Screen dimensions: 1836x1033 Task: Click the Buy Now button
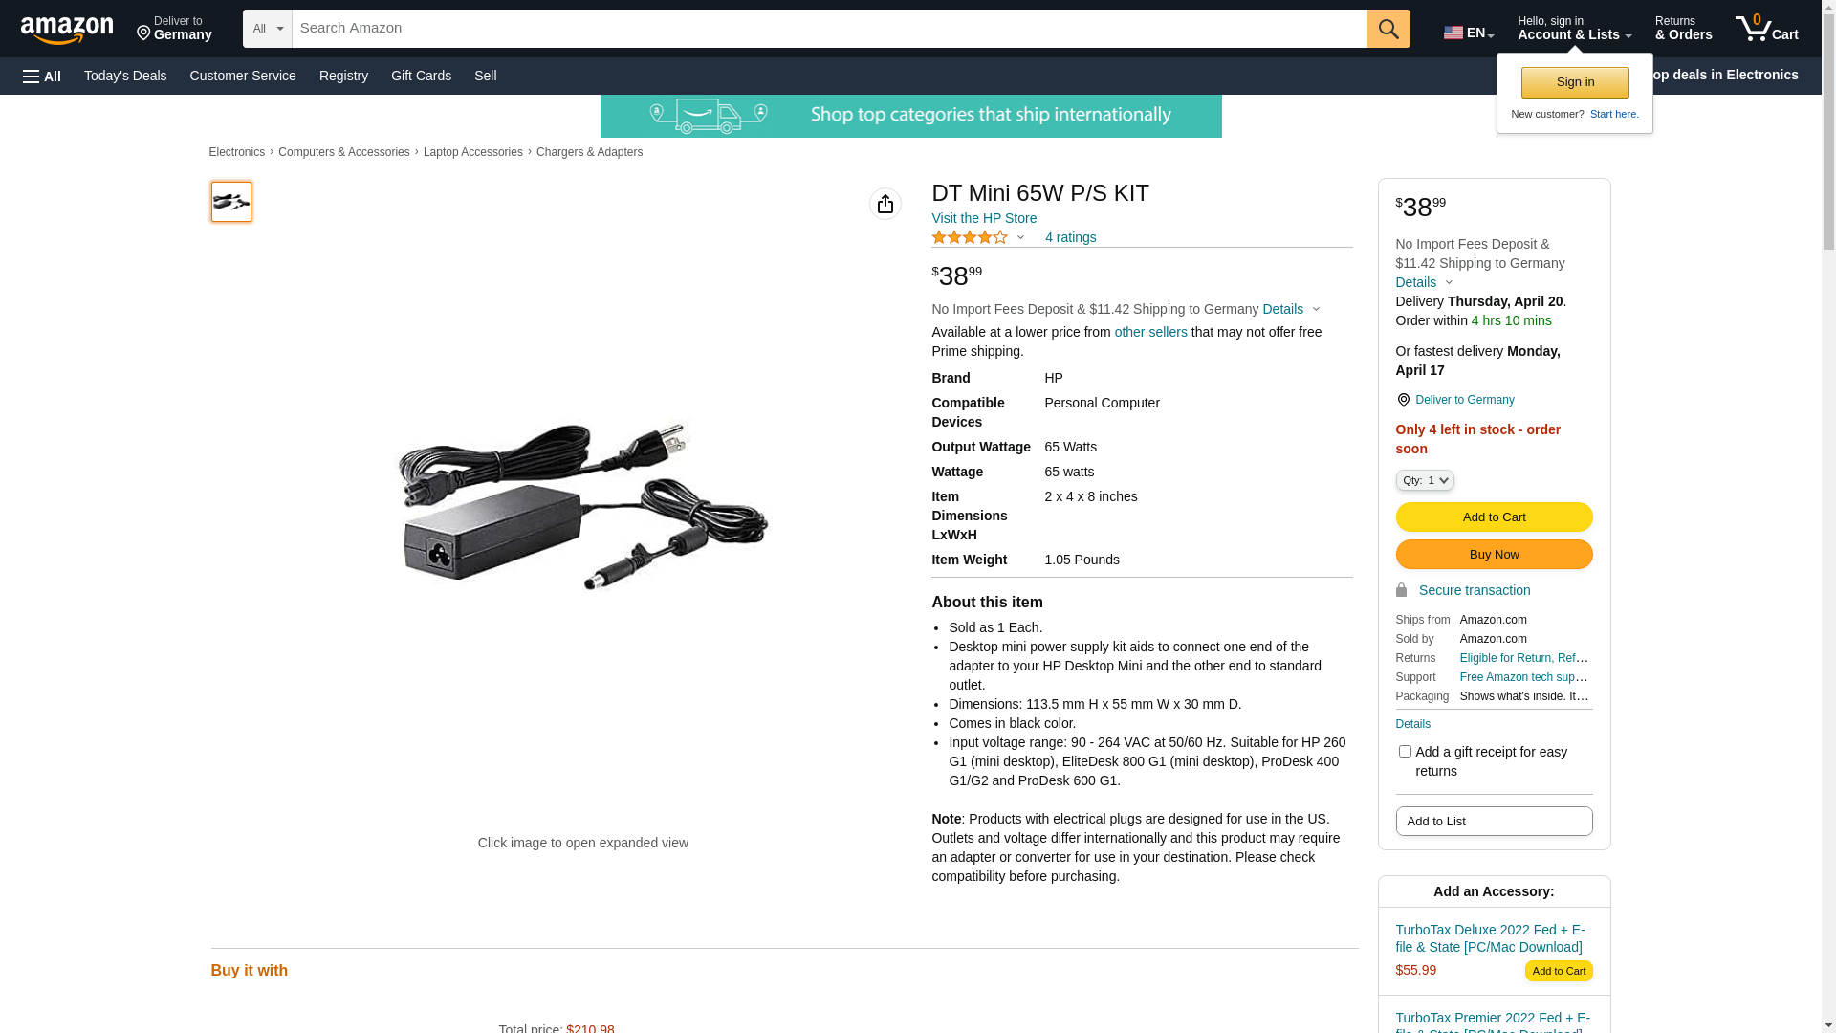point(1494,555)
